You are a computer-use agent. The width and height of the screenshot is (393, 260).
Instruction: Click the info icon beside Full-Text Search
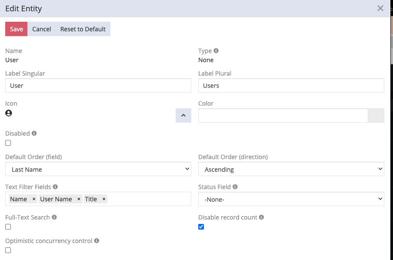pyautogui.click(x=53, y=217)
